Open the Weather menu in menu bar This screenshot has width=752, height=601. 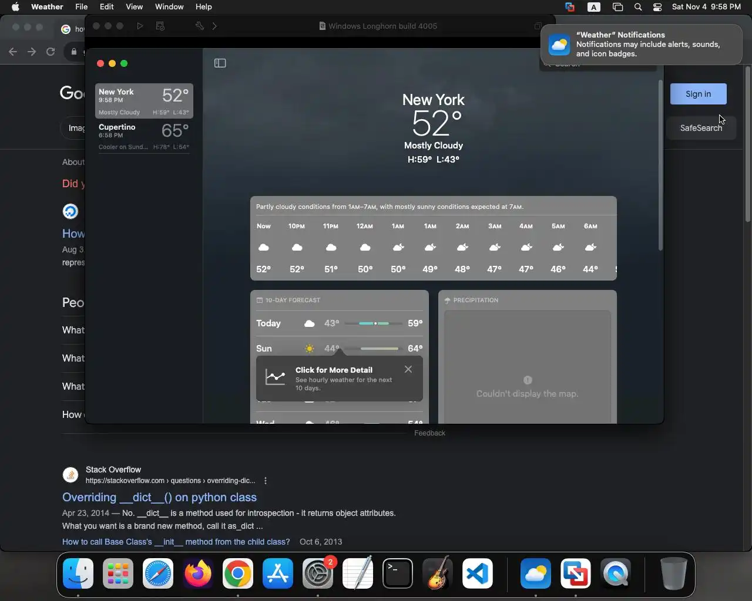(x=47, y=7)
